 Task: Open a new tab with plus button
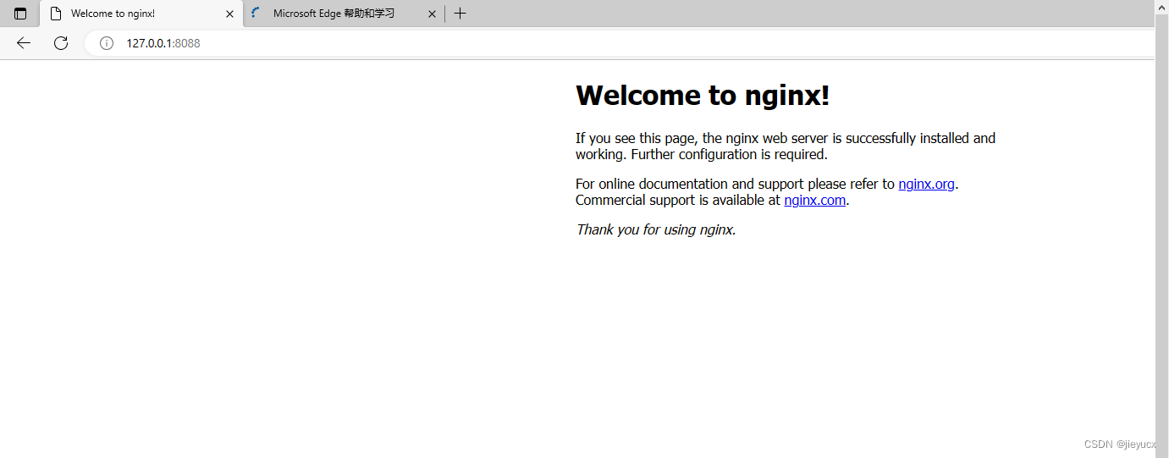[460, 14]
